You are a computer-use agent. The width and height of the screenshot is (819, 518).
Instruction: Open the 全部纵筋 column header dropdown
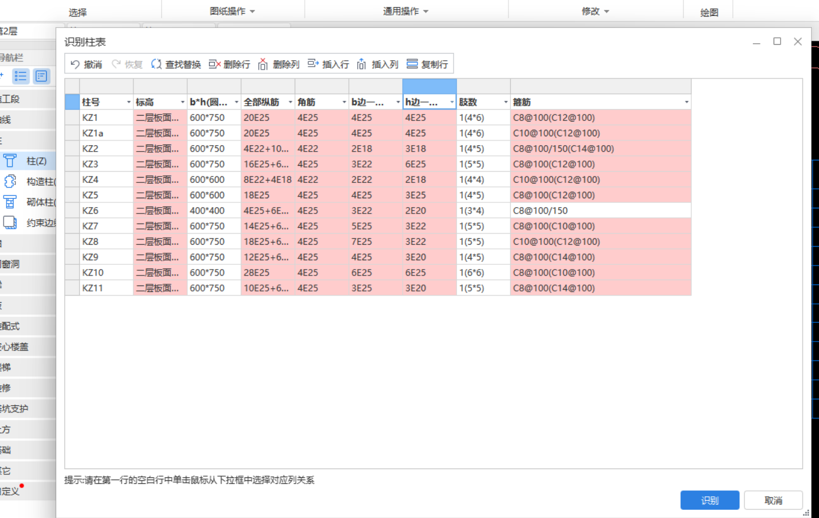coord(291,103)
